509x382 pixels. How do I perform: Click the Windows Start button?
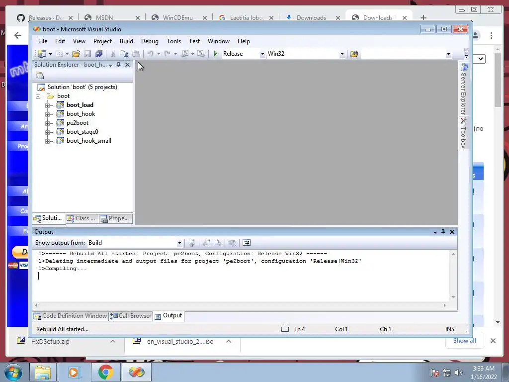[x=13, y=372]
